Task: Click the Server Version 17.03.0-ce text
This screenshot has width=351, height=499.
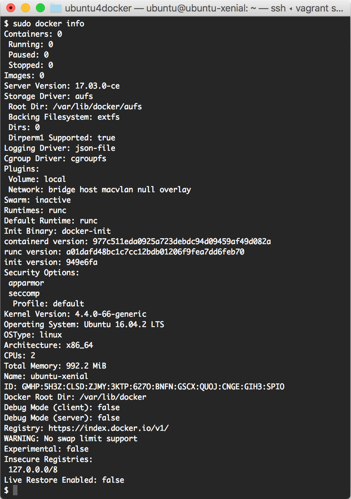Action: click(62, 86)
